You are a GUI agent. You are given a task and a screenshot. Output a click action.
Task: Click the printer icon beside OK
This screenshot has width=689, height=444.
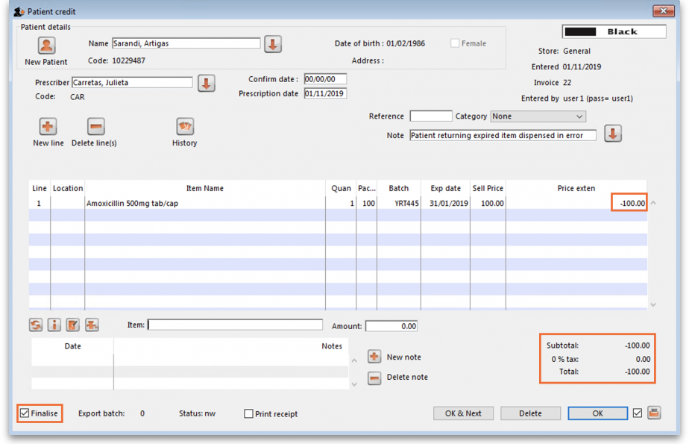click(x=654, y=413)
